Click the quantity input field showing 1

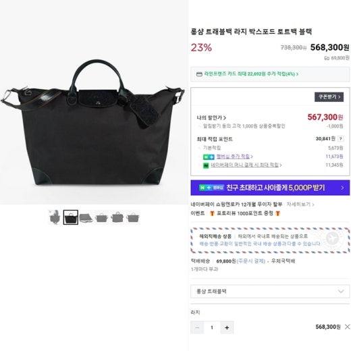(x=212, y=327)
